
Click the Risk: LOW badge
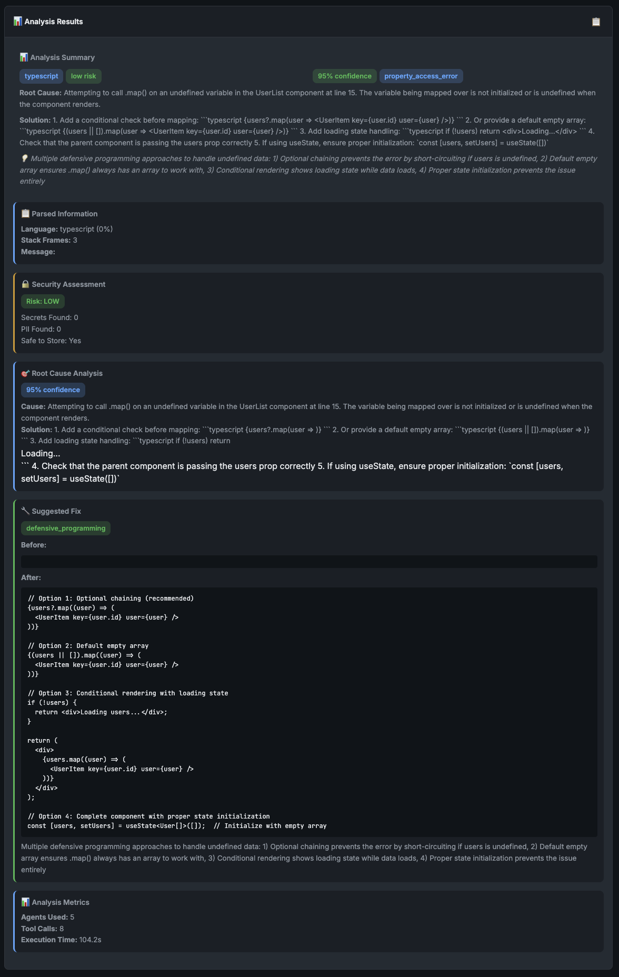(x=42, y=301)
